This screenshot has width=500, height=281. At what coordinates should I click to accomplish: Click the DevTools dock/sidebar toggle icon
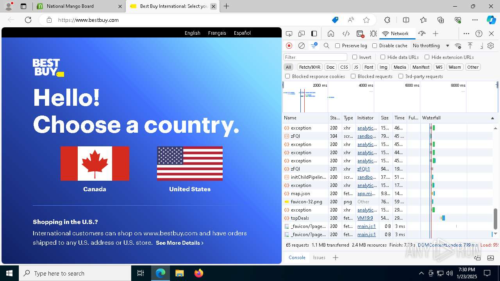pos(314,34)
